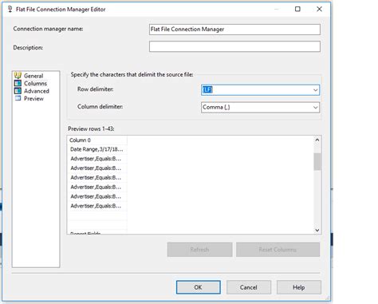
Task: Close the Flat File Connection Manager Editor
Action: [319, 9]
